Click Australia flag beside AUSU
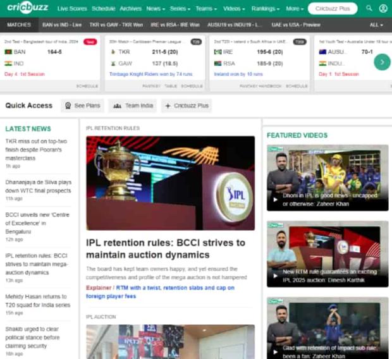Image resolution: width=392 pixels, height=359 pixels. 322,52
